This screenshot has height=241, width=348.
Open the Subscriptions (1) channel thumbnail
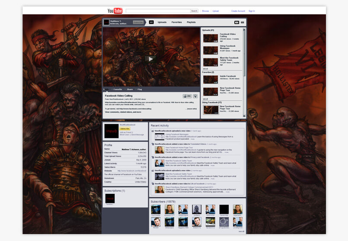click(x=110, y=198)
